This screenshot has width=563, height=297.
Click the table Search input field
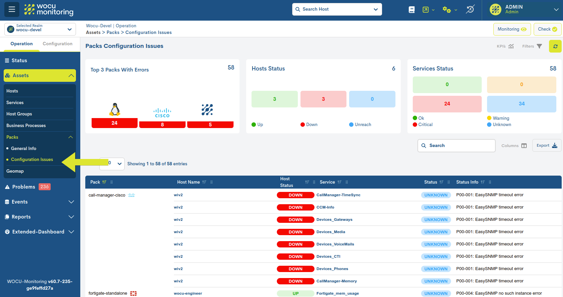pyautogui.click(x=456, y=146)
